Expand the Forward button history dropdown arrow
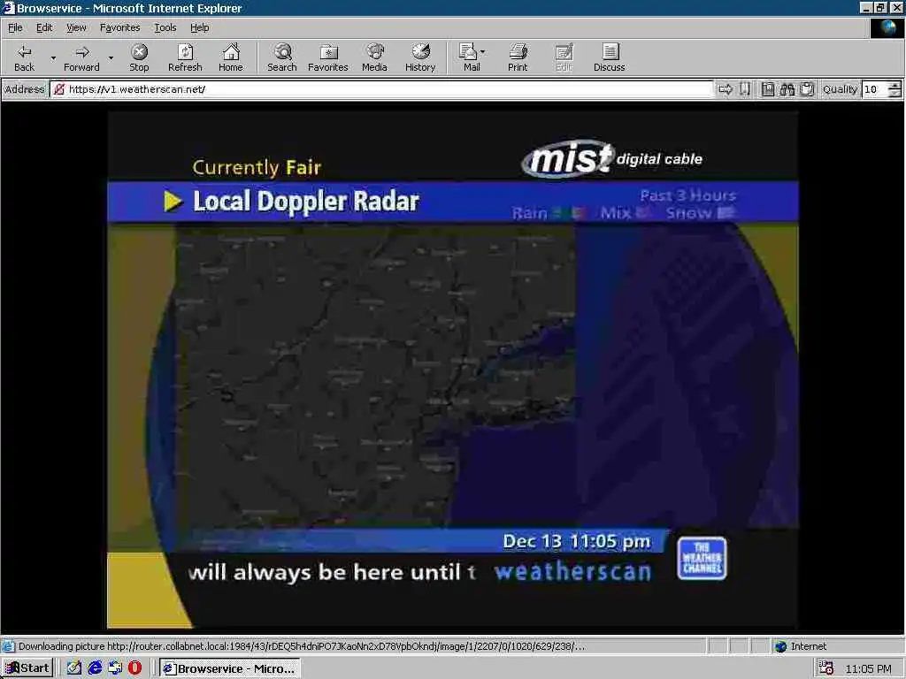The image size is (906, 679). click(111, 57)
